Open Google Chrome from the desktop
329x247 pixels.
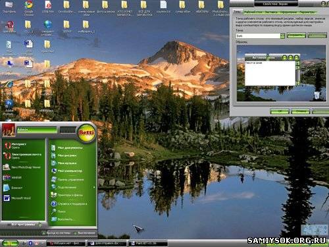tap(29, 8)
